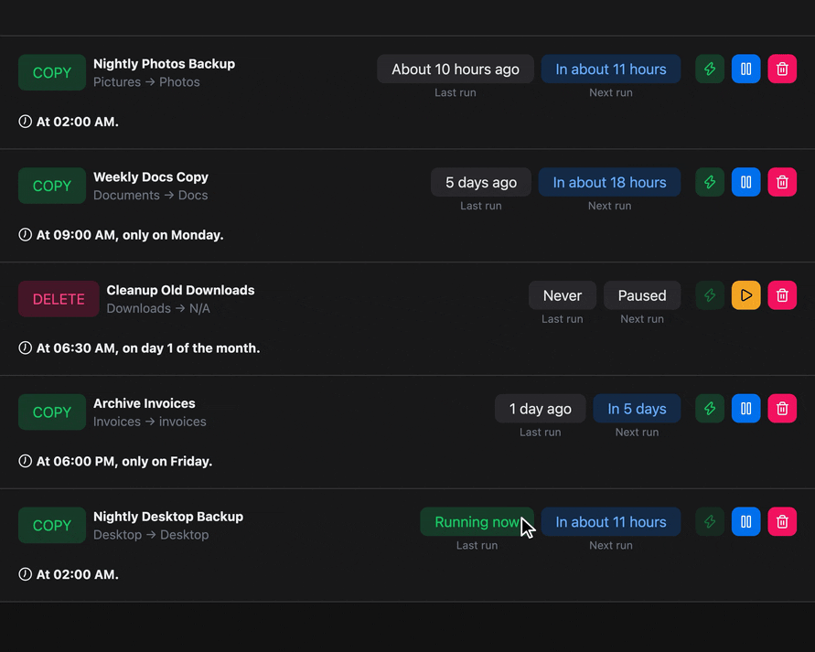Pause the Weekly Docs Copy schedule
This screenshot has width=815, height=652.
(x=745, y=182)
